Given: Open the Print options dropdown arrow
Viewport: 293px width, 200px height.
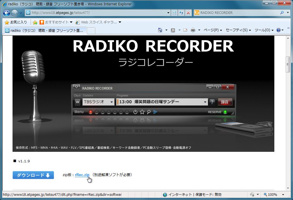Looking at the screenshot, I should pyautogui.click(x=199, y=30).
